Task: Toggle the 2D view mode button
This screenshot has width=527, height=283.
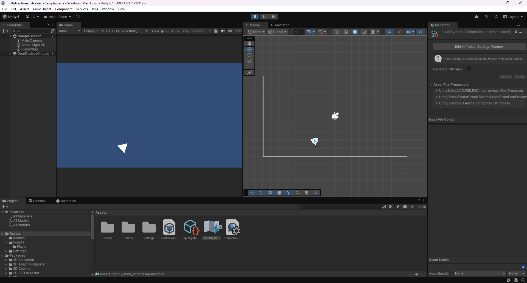Action: pos(389,32)
